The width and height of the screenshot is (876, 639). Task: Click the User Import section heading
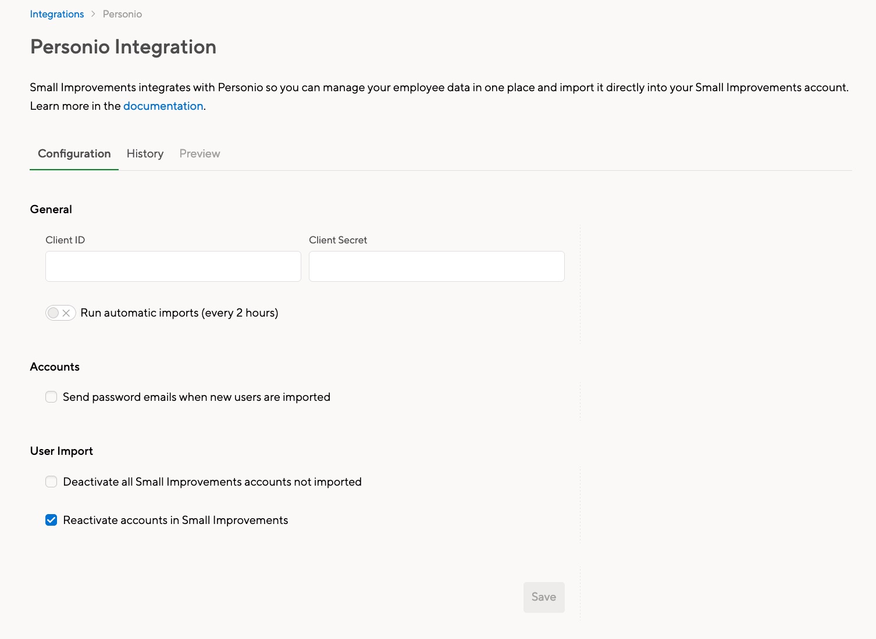pos(61,451)
